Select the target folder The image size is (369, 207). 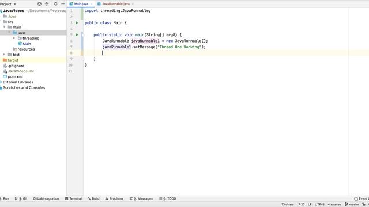click(13, 60)
